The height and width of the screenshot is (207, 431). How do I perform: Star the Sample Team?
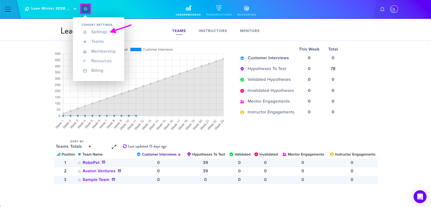point(79,180)
